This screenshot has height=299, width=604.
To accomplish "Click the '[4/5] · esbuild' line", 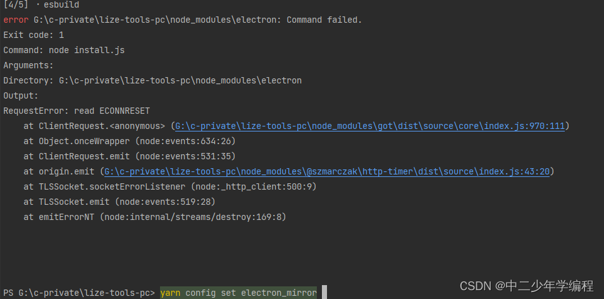I will [41, 5].
